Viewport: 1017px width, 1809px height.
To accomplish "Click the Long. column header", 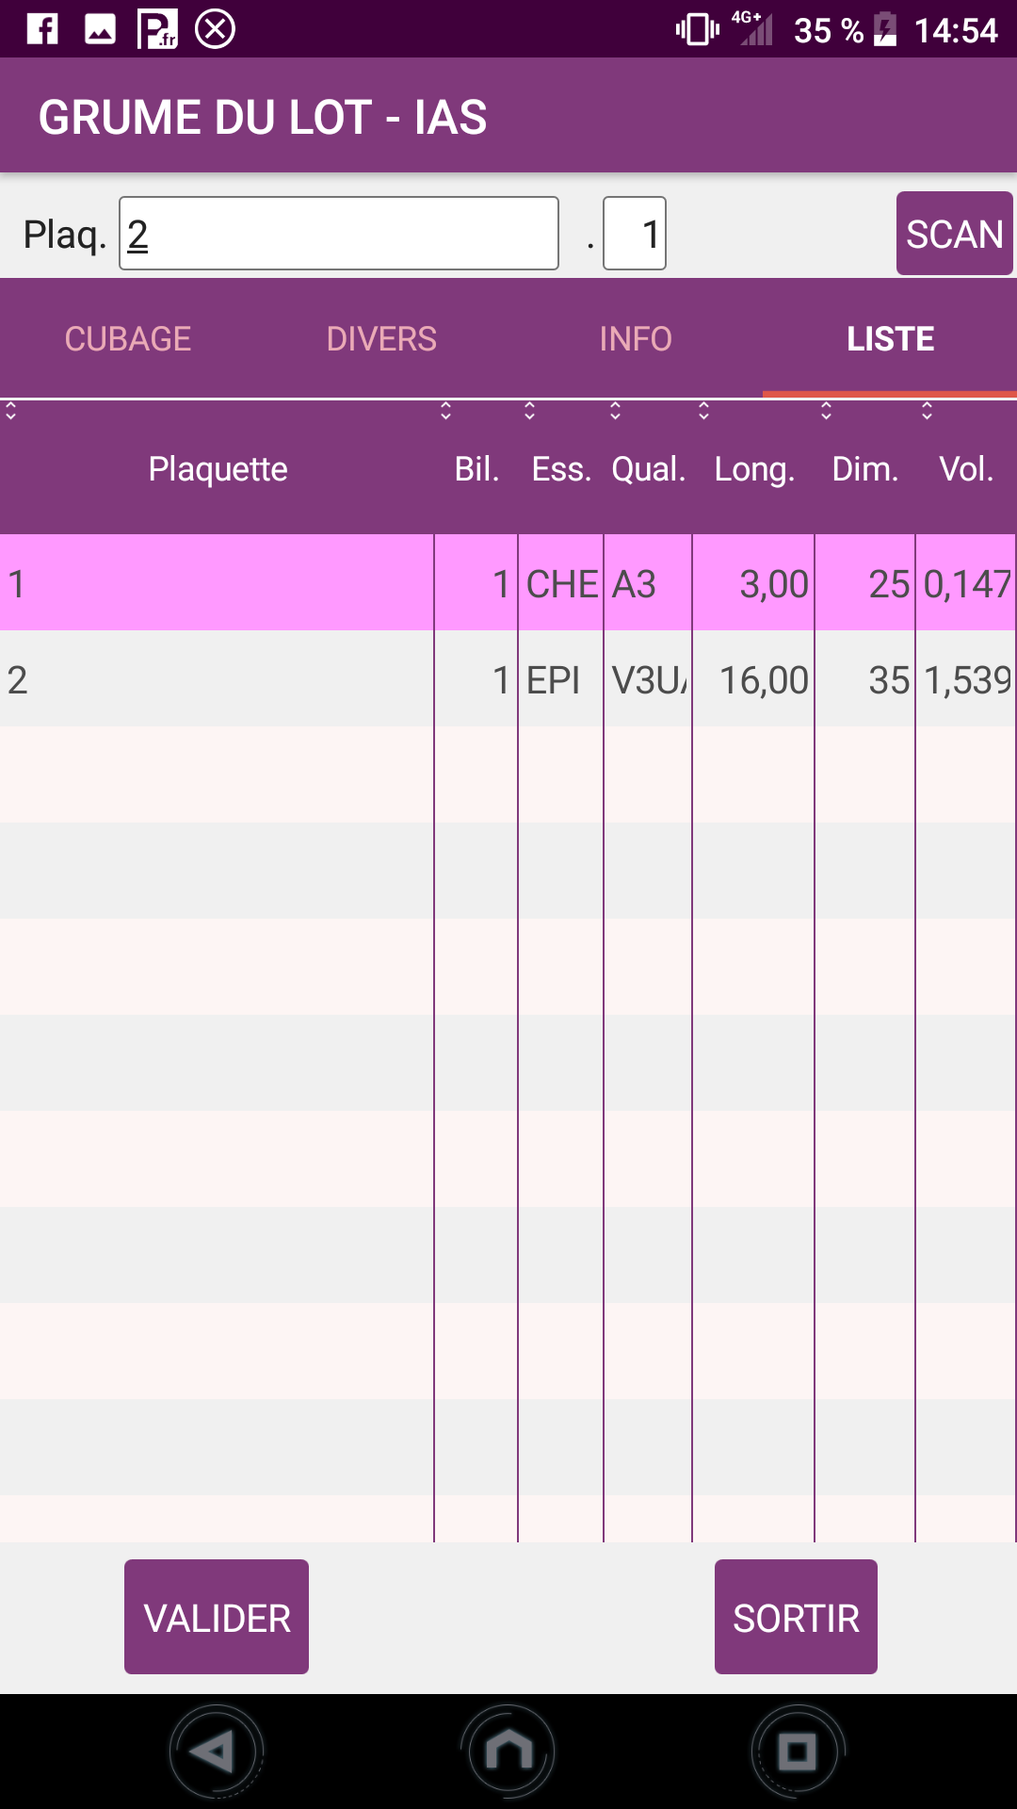I will 754,469.
